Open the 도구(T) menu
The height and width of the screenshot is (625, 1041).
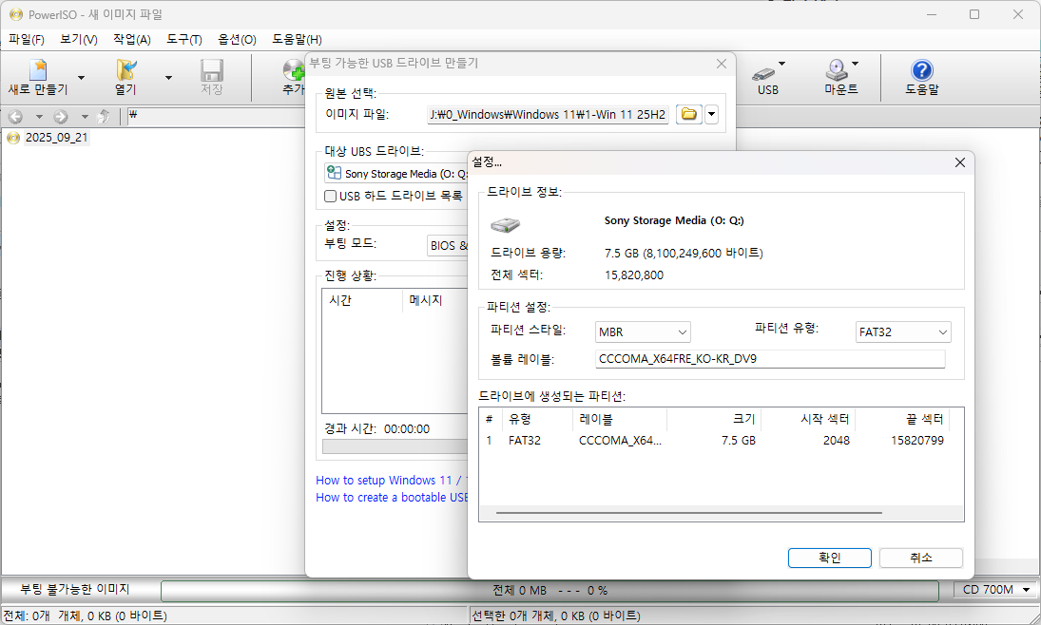coord(183,40)
